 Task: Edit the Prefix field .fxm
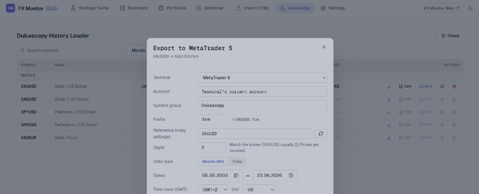click(x=213, y=120)
